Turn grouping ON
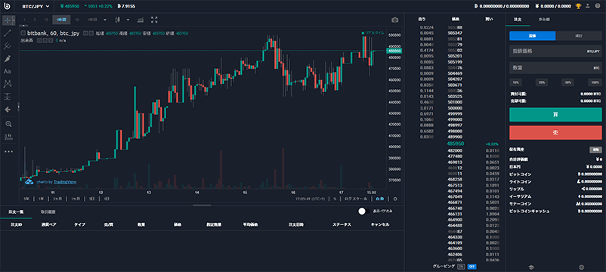The image size is (606, 272). point(461,267)
